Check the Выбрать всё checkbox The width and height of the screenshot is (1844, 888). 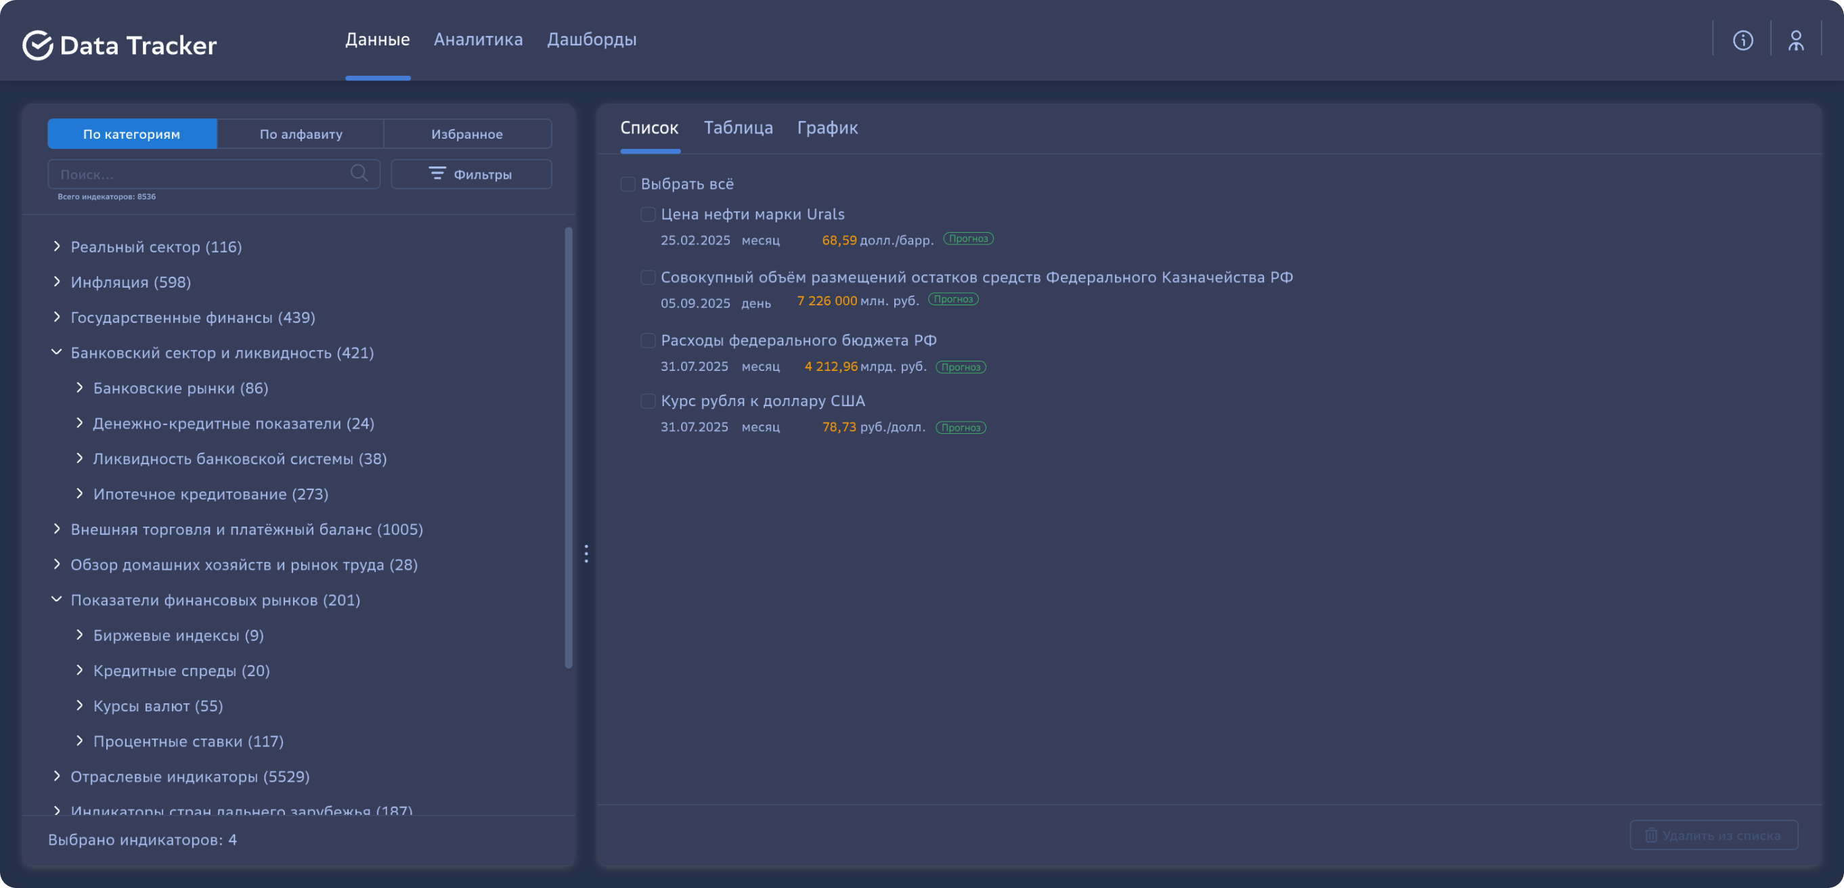(628, 184)
